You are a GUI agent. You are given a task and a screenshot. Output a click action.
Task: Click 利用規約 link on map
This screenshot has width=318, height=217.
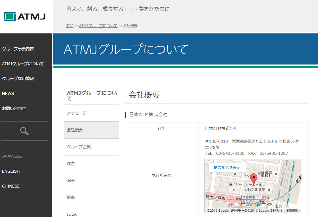(293, 211)
